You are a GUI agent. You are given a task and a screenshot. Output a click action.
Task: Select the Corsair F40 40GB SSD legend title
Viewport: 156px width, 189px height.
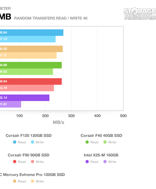pos(101,136)
